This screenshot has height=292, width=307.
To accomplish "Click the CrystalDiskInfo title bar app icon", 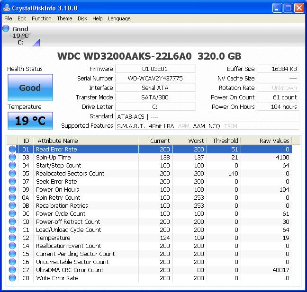I will (x=7, y=8).
